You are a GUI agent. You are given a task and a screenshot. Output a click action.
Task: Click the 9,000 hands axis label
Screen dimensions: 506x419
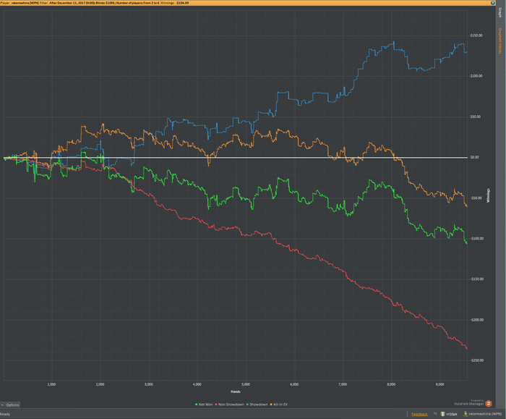click(x=439, y=384)
